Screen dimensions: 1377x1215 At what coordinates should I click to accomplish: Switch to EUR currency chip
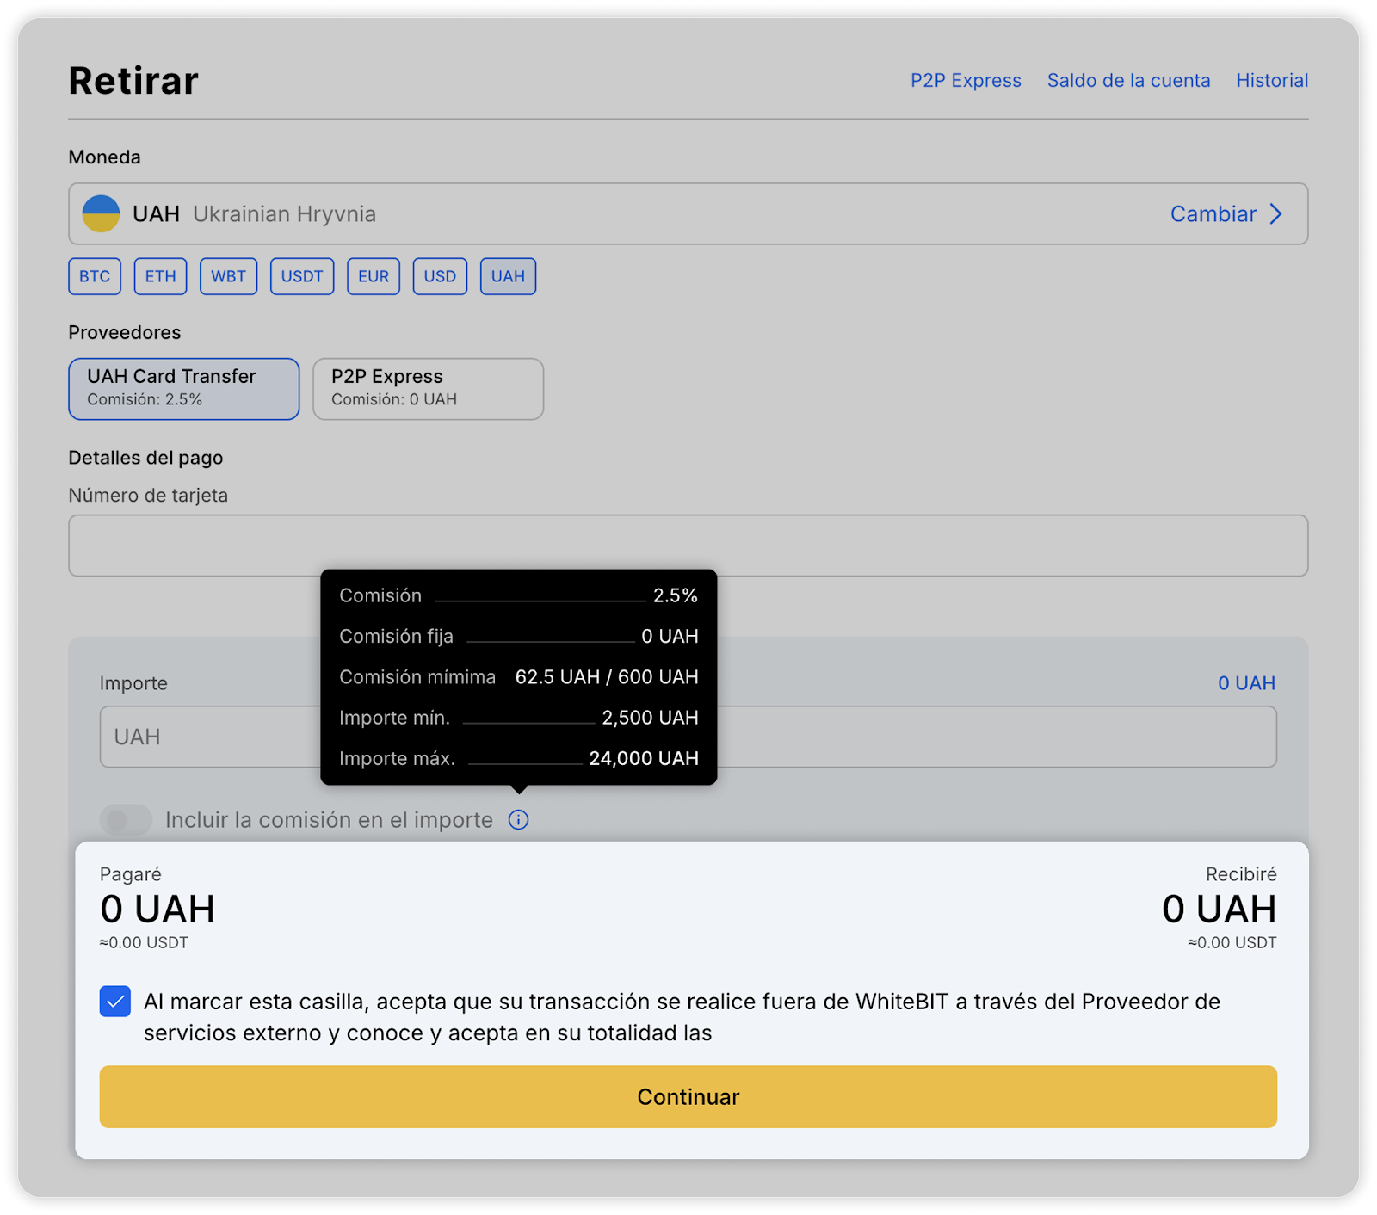374,276
